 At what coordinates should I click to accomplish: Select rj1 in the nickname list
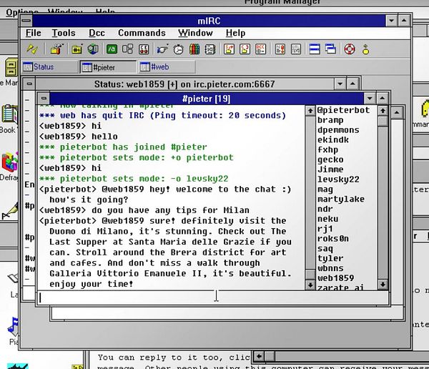coord(325,229)
